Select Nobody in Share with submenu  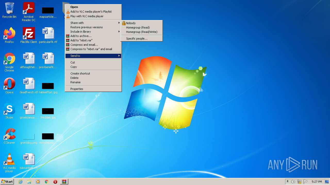tap(142, 23)
